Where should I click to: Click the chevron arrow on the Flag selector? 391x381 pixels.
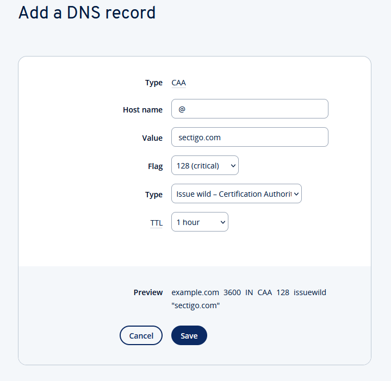pyautogui.click(x=233, y=166)
